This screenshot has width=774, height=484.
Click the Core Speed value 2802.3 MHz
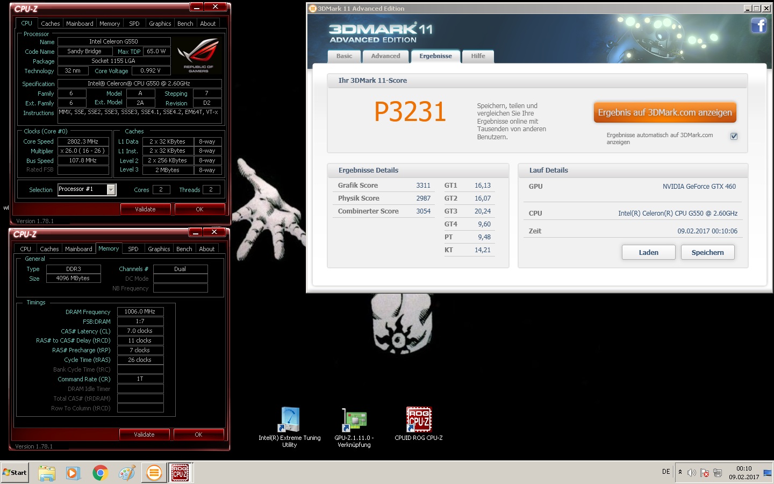[83, 141]
